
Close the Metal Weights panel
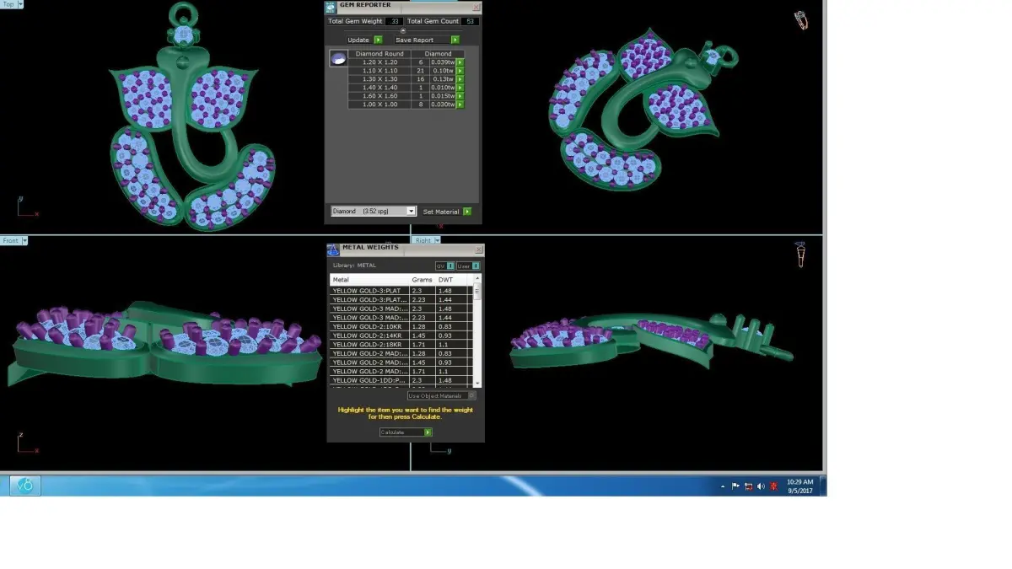pyautogui.click(x=478, y=250)
